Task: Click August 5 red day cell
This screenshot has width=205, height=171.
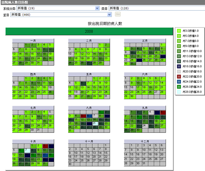Action: point(83,116)
